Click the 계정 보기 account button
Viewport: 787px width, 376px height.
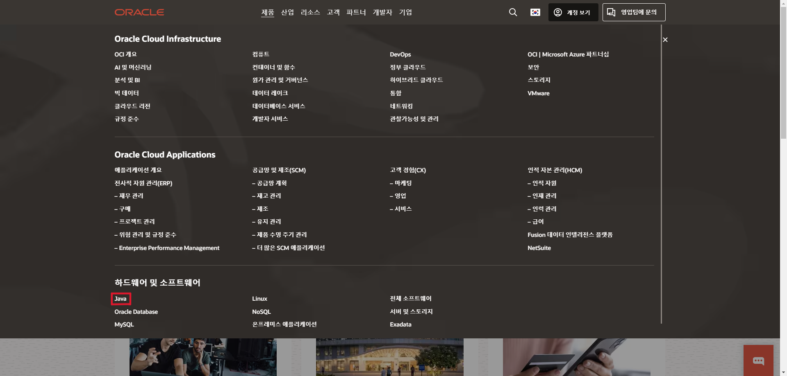tap(573, 12)
